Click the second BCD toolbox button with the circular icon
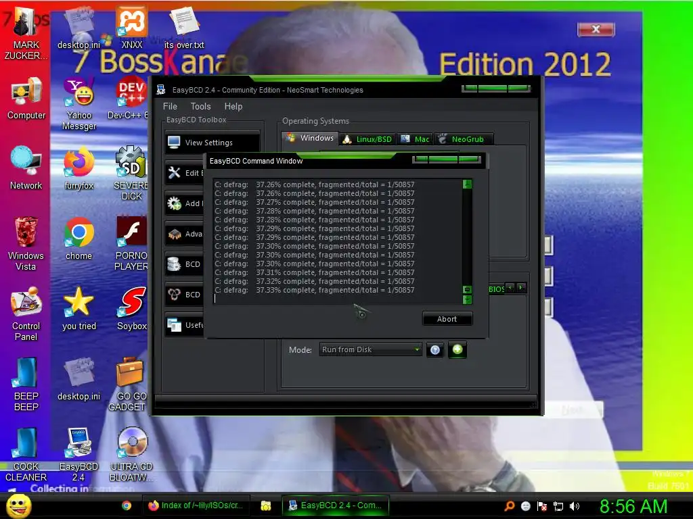Image resolution: width=693 pixels, height=519 pixels. 185,295
